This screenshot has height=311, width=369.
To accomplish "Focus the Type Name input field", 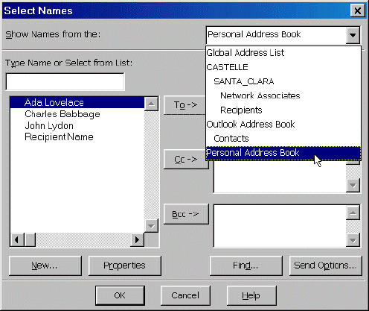I will (65, 81).
